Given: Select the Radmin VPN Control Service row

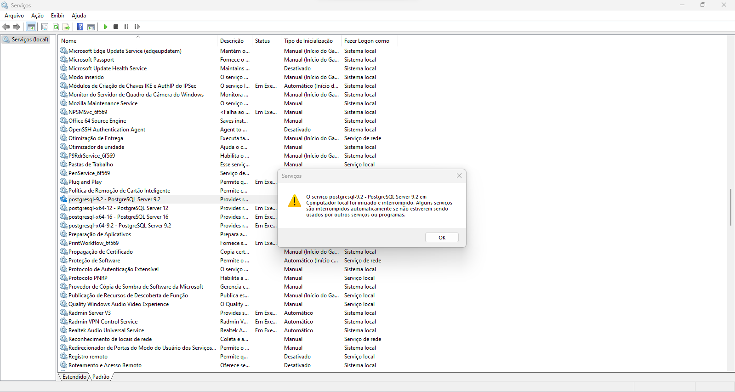Looking at the screenshot, I should [103, 322].
